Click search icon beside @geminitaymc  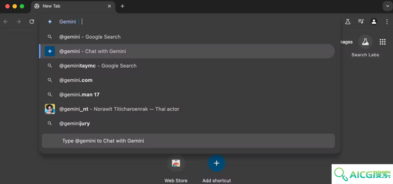point(50,66)
